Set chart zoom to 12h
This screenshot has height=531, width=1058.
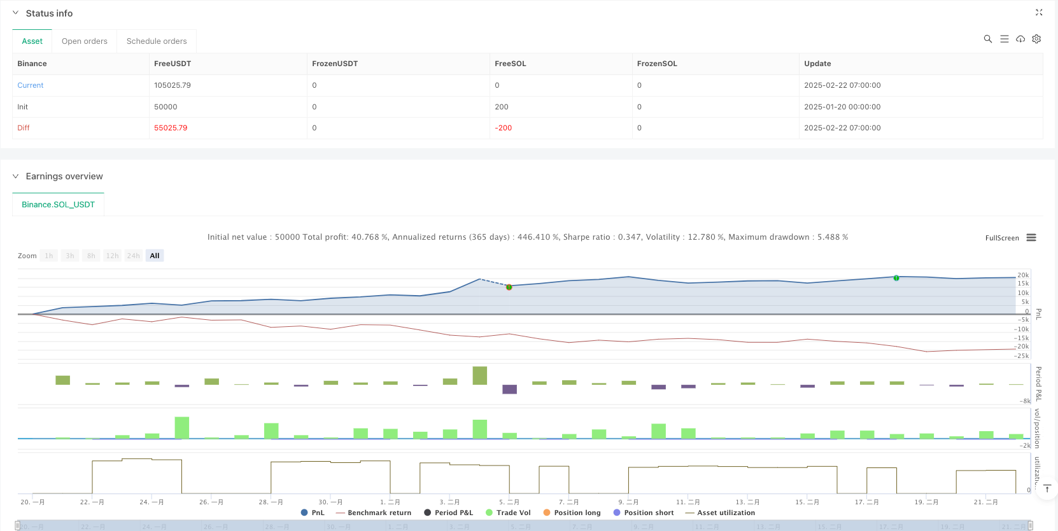(112, 256)
